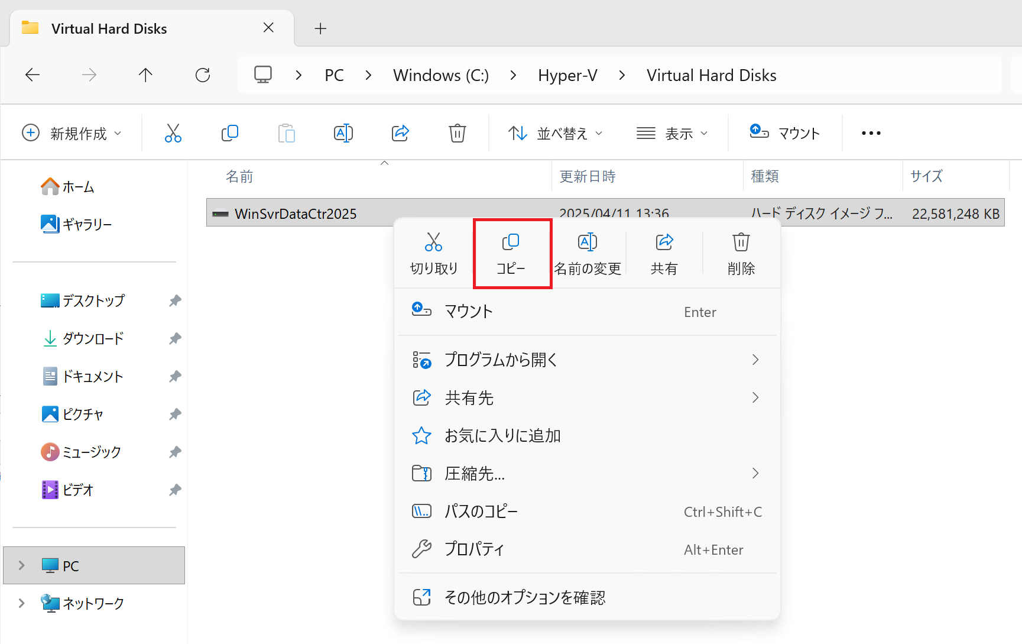Open ダウンロード in the sidebar

(93, 339)
